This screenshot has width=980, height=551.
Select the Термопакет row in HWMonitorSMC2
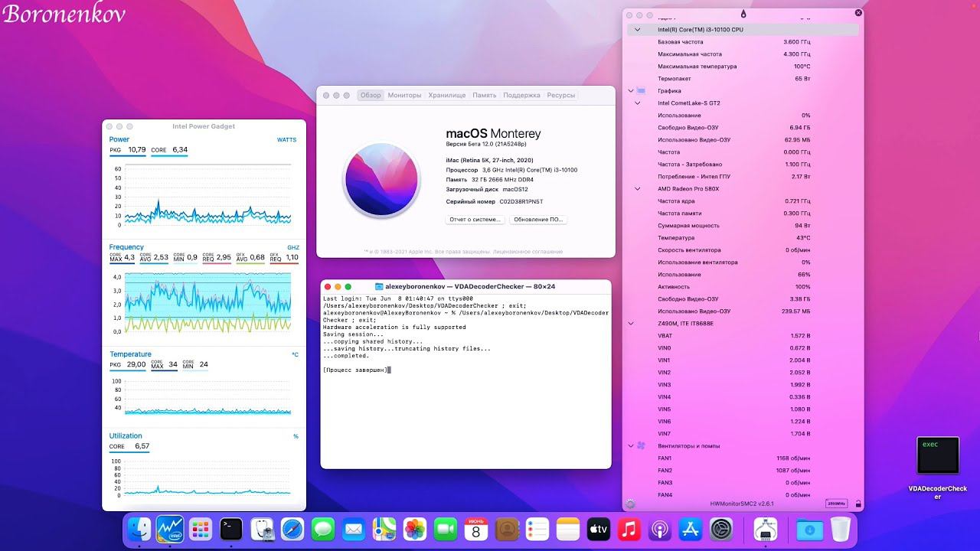tap(743, 79)
